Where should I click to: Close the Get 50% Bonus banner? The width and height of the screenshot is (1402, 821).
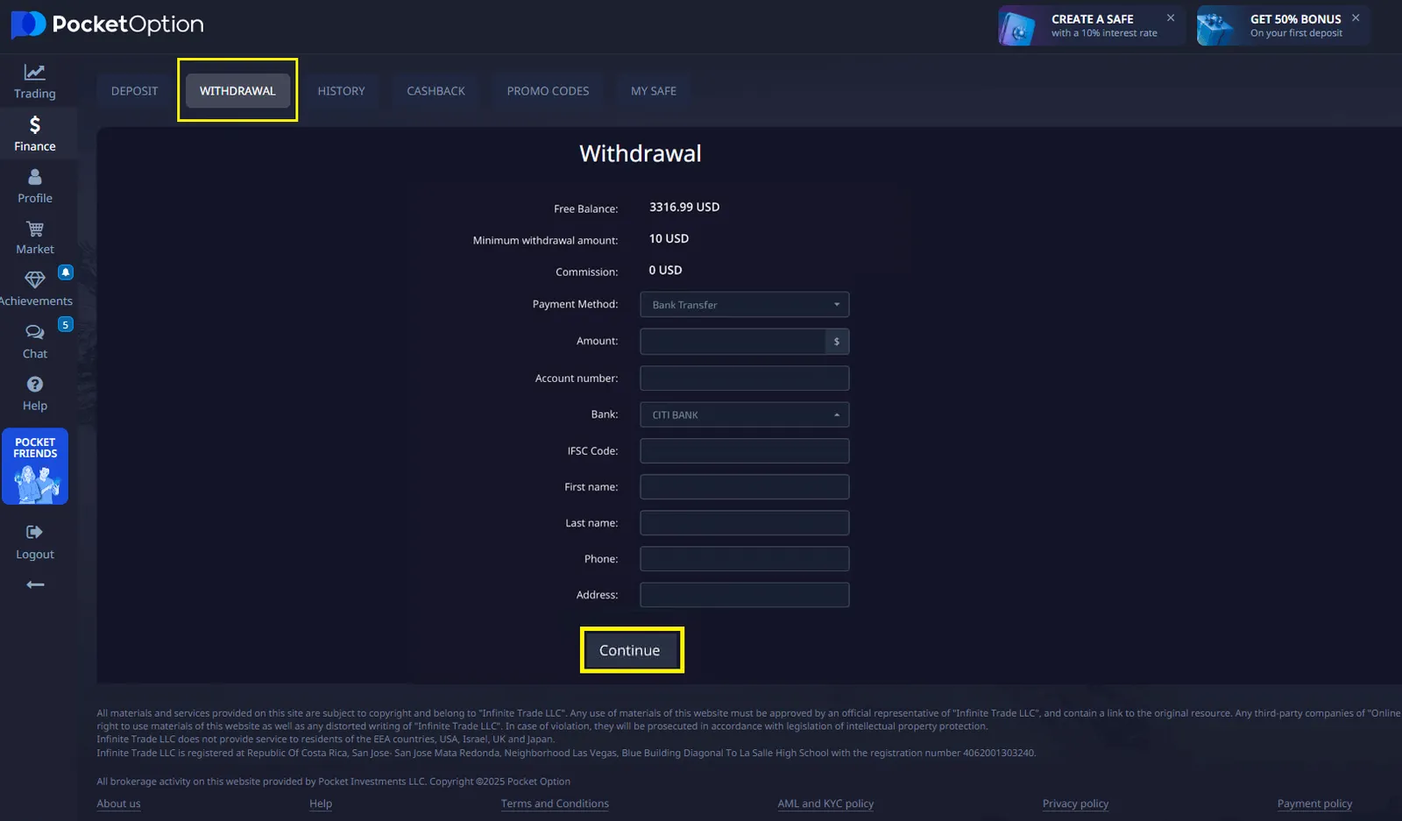(1356, 18)
